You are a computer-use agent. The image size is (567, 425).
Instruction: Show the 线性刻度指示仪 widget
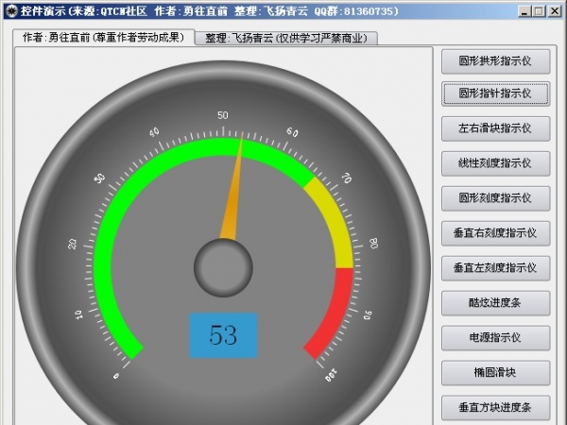(x=495, y=163)
